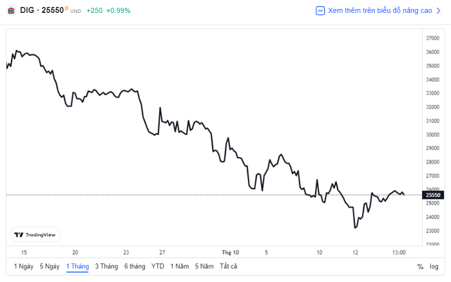Click the Thg 10 marker on time axis

(231, 252)
